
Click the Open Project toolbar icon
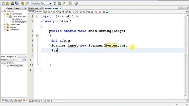point(12,3)
